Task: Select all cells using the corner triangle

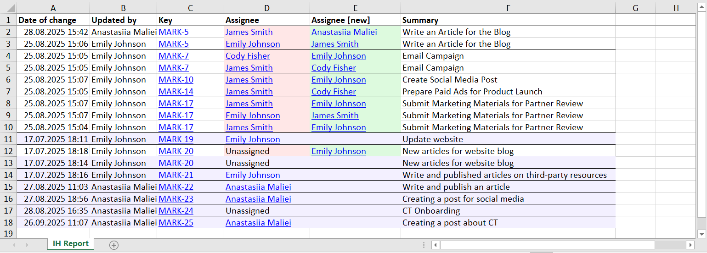Action: (8, 8)
